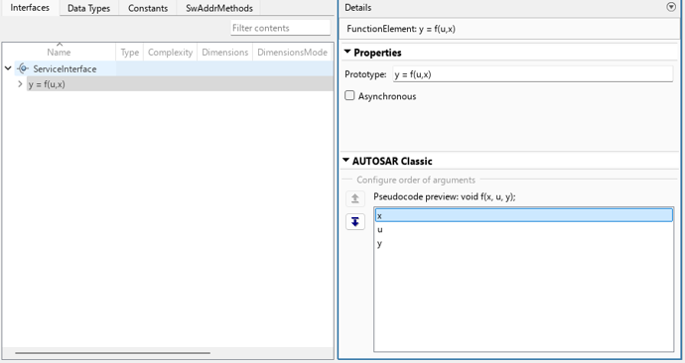Select argument x in the order list
The height and width of the screenshot is (363, 685).
524,215
